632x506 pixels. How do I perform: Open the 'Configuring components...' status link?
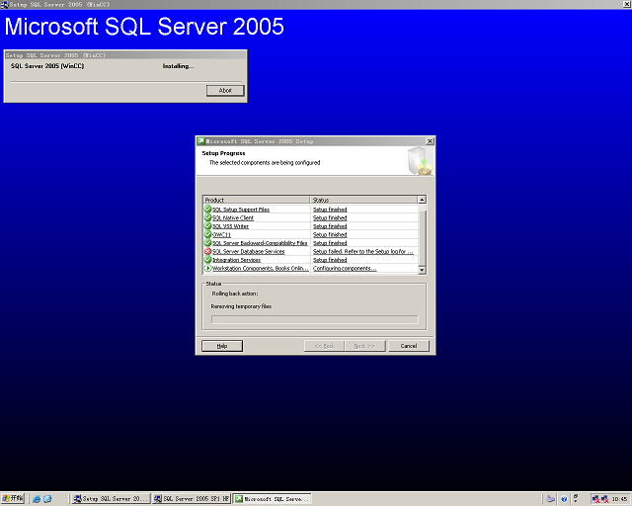coord(345,269)
